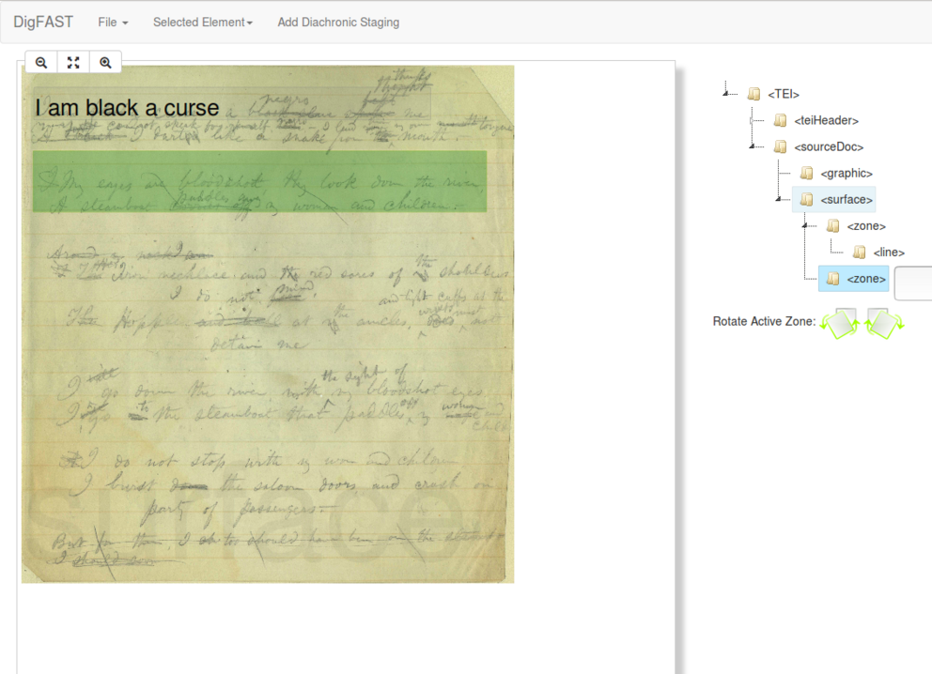The image size is (932, 674).
Task: Select the <TEI> tree label
Action: tap(784, 94)
